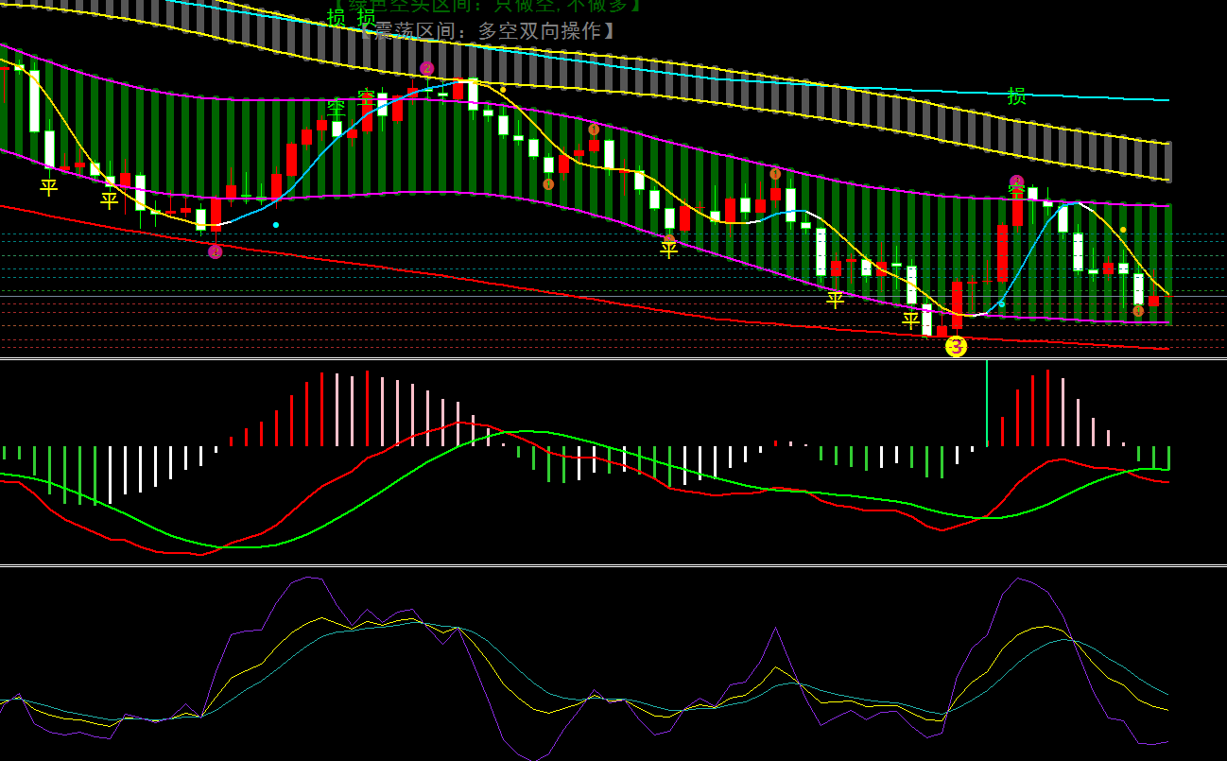
Task: Click the leftmost yellow 平 label
Action: click(x=49, y=187)
